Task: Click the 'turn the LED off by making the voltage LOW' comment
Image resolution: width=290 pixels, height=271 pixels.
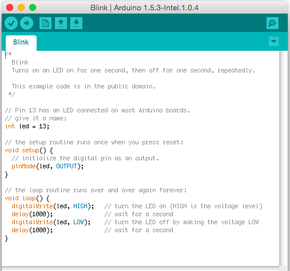Action: pyautogui.click(x=181, y=223)
